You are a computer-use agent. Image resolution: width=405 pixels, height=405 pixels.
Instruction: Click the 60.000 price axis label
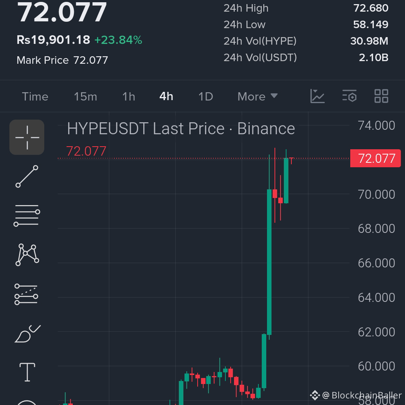(376, 366)
